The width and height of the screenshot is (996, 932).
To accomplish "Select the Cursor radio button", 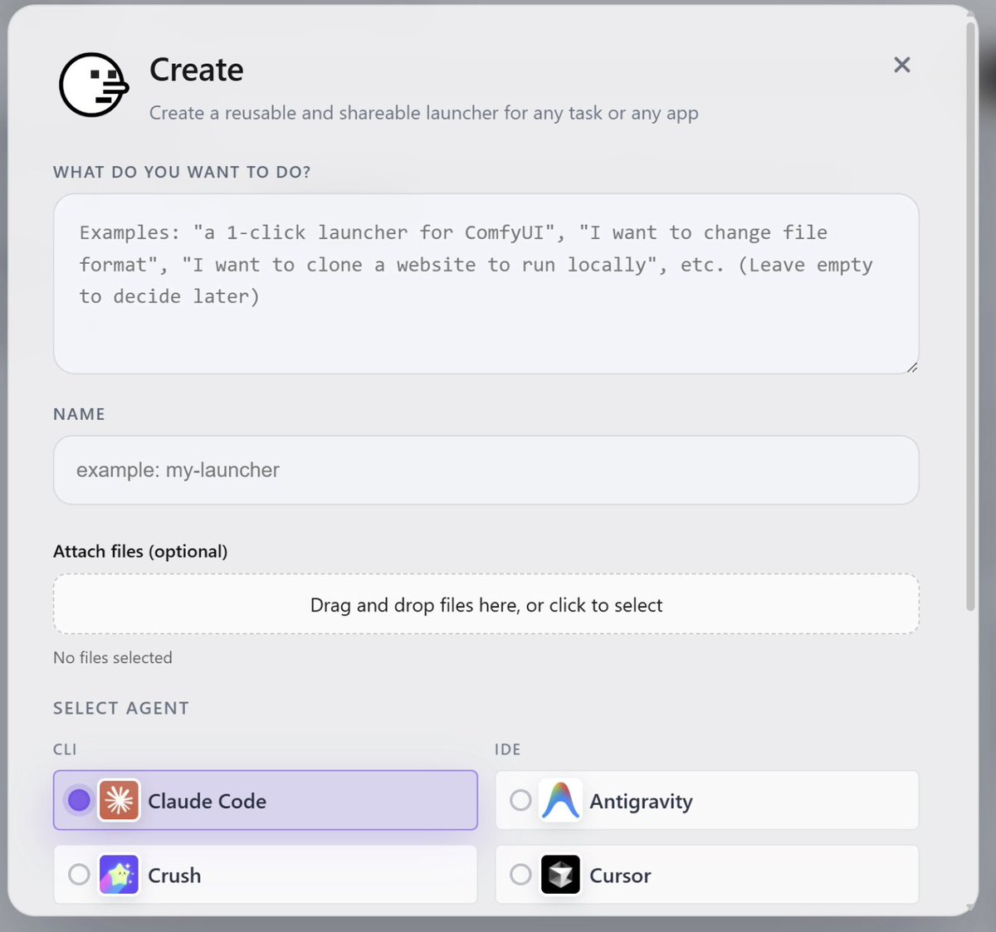I will pos(520,874).
